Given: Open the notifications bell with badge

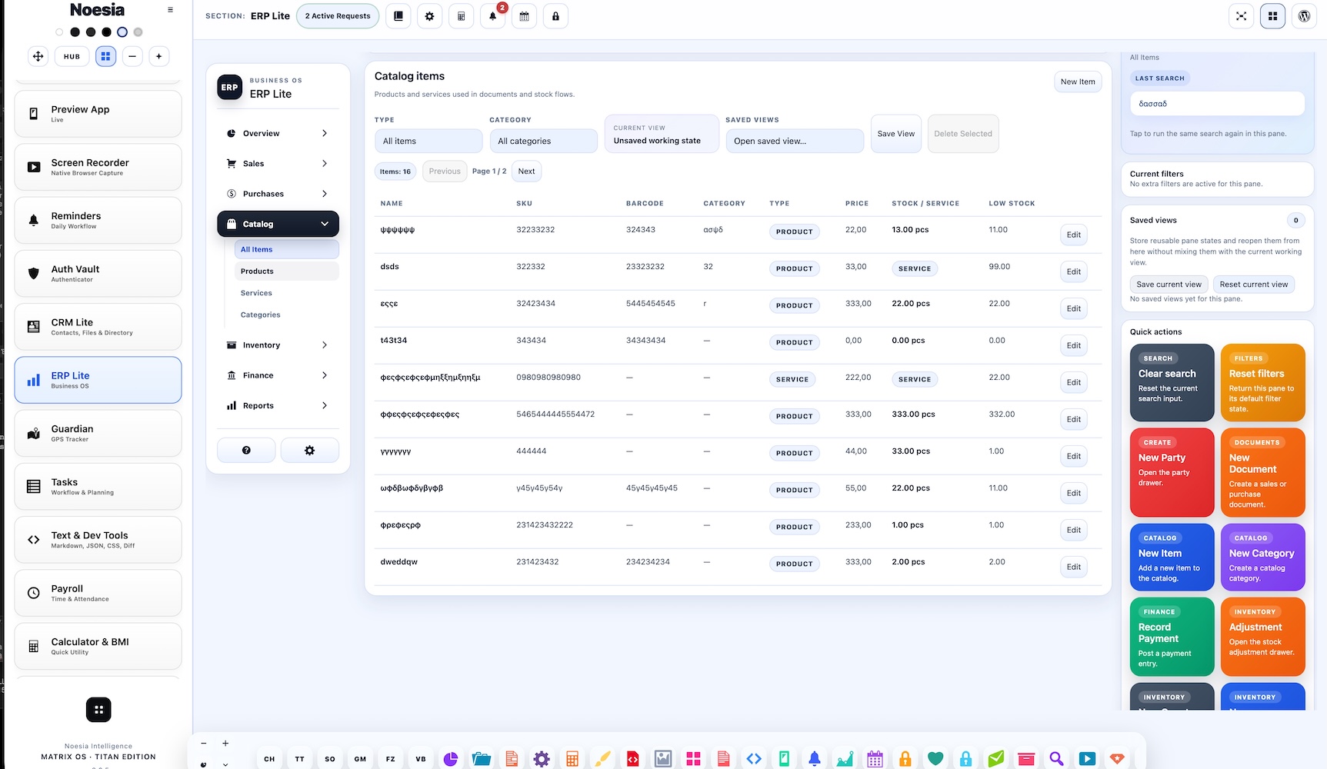Looking at the screenshot, I should pyautogui.click(x=493, y=16).
